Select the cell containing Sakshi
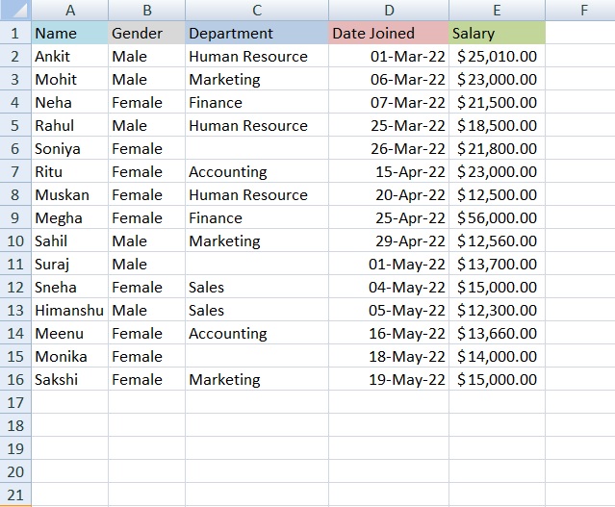Viewport: 615px width, 507px height. pyautogui.click(x=69, y=380)
